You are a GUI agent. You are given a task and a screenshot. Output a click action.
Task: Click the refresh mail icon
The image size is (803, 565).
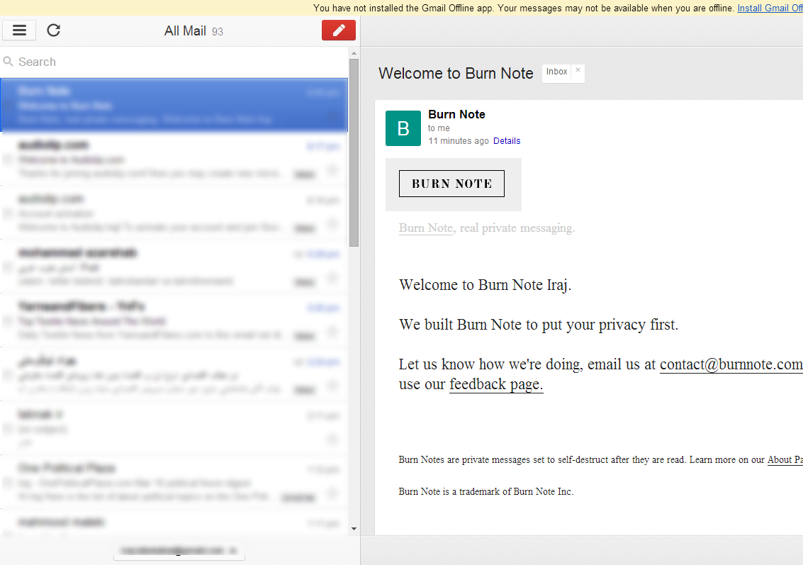click(x=54, y=30)
